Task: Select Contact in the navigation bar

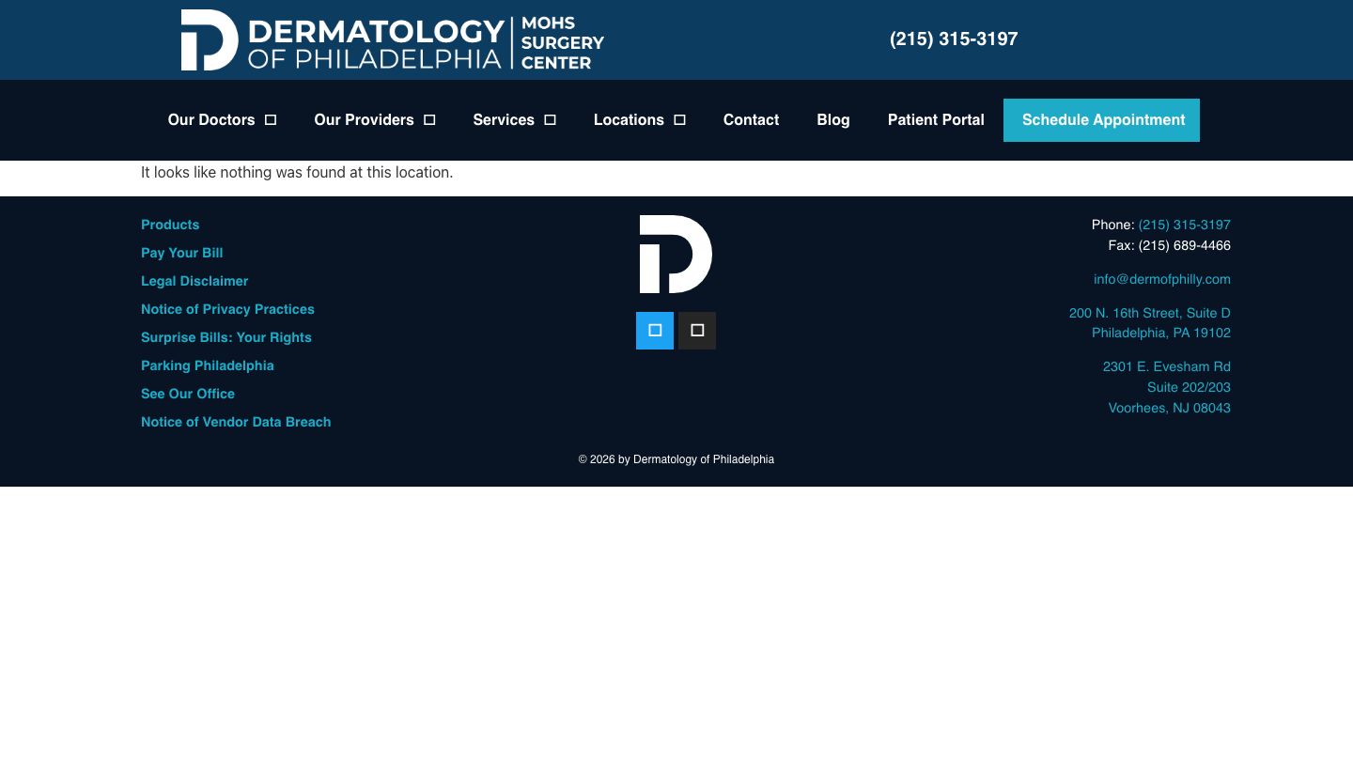Action: coord(751,119)
